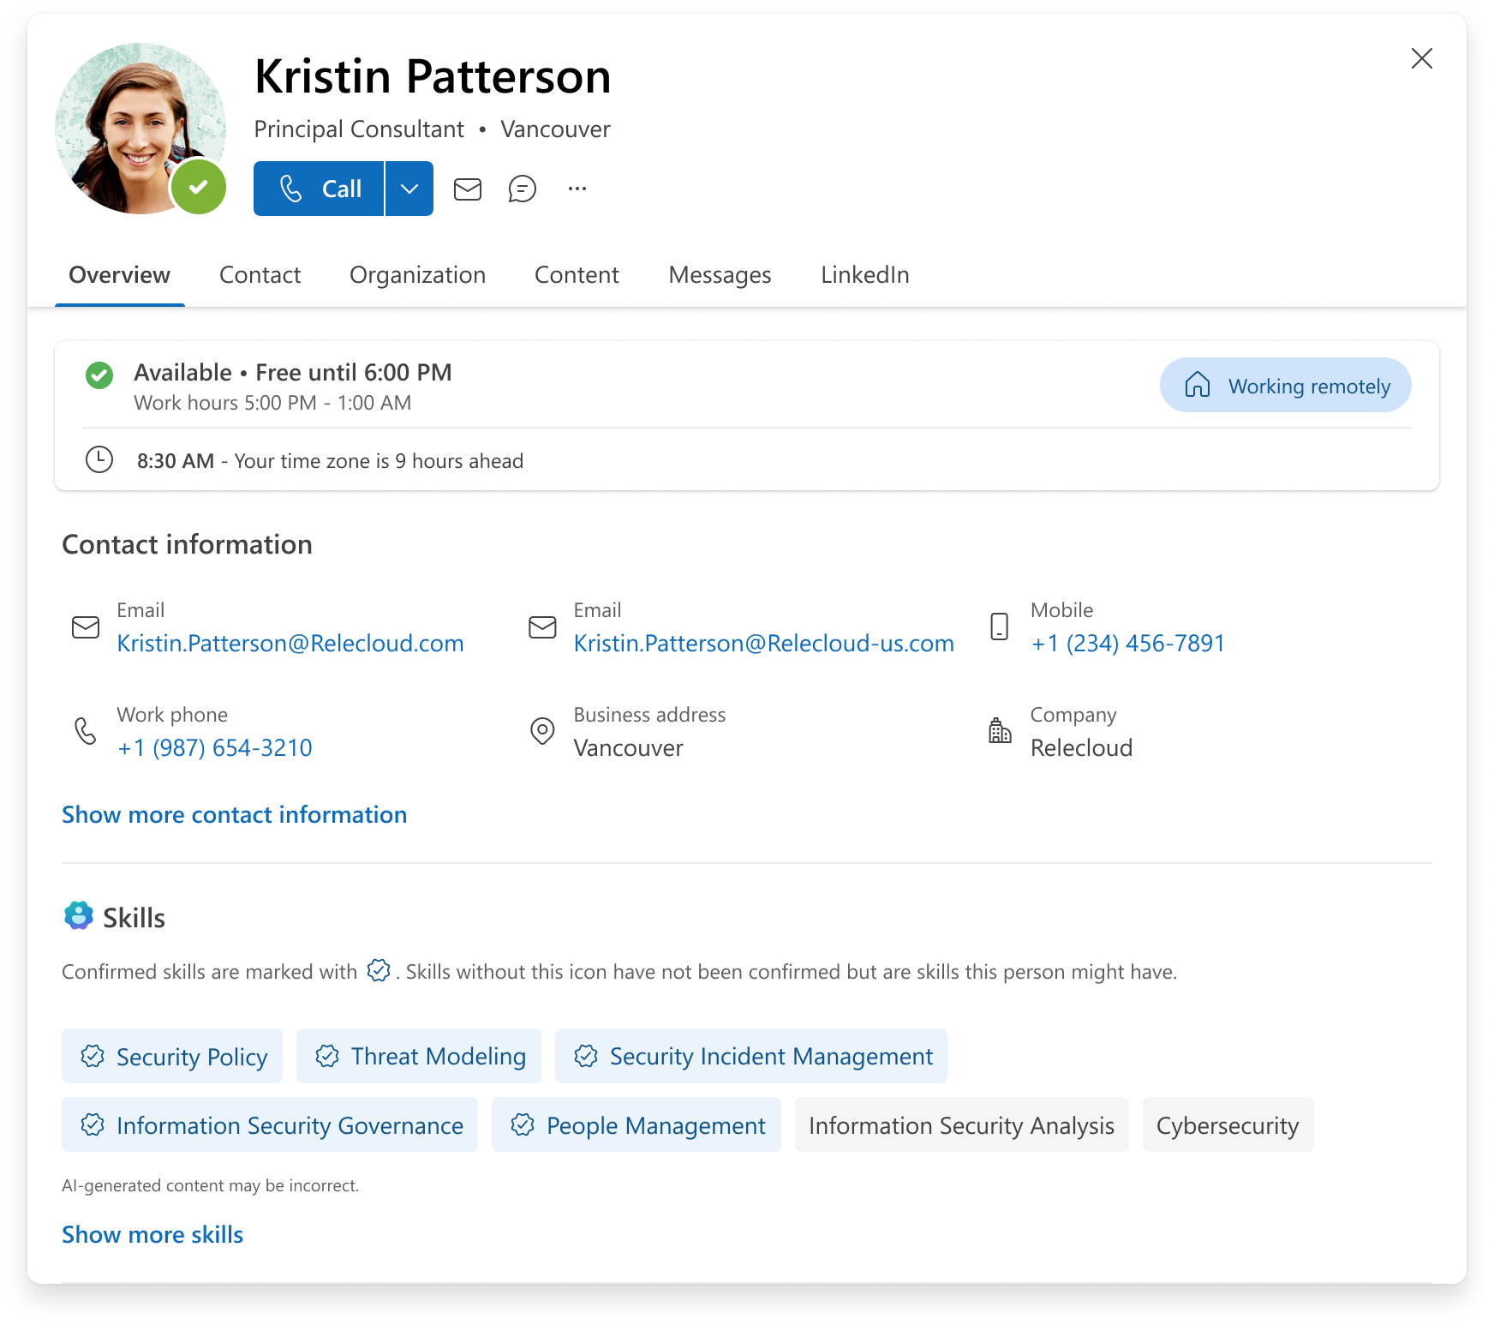Show more skills
This screenshot has width=1494, height=1325.
[x=152, y=1234]
